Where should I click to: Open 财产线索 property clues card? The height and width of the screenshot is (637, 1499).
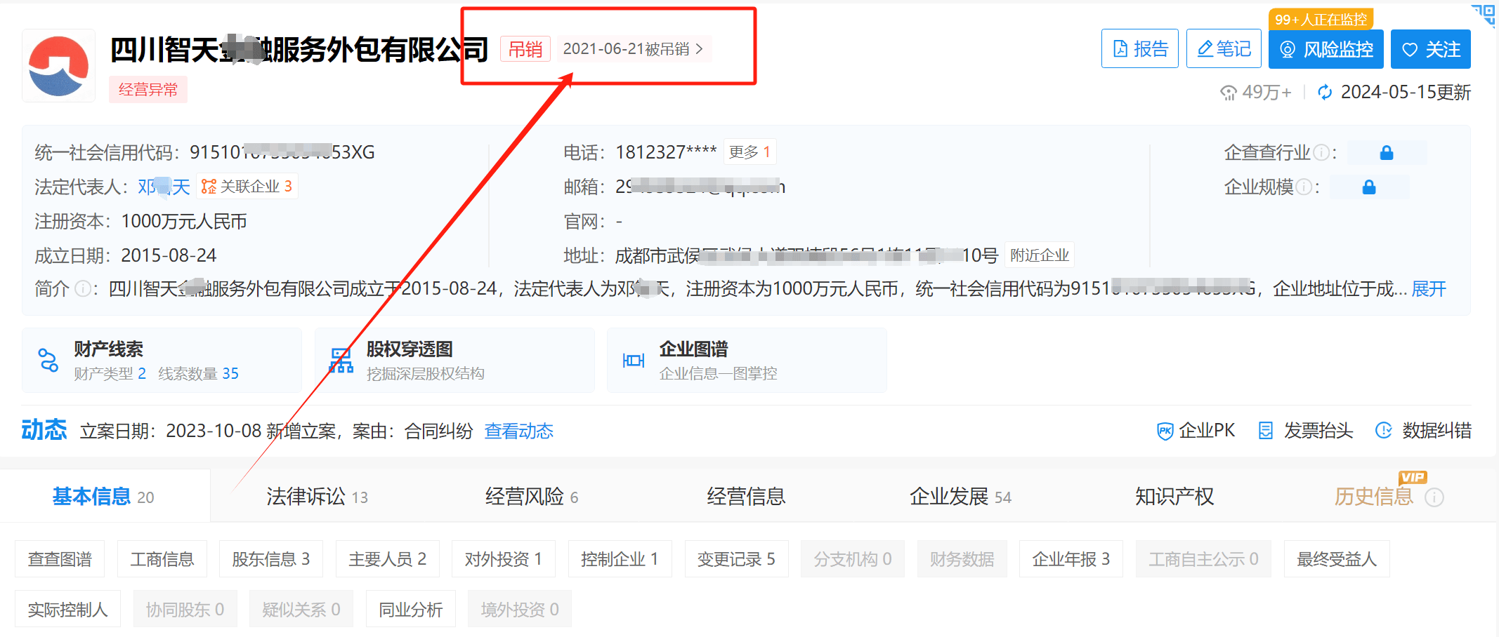point(162,361)
